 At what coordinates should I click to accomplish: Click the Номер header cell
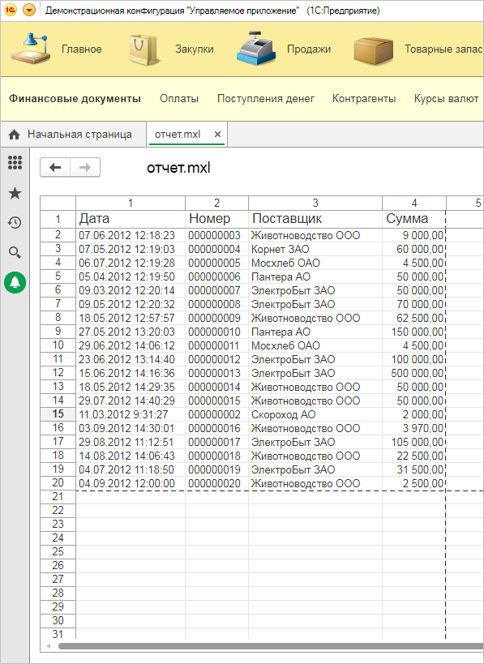[x=216, y=219]
